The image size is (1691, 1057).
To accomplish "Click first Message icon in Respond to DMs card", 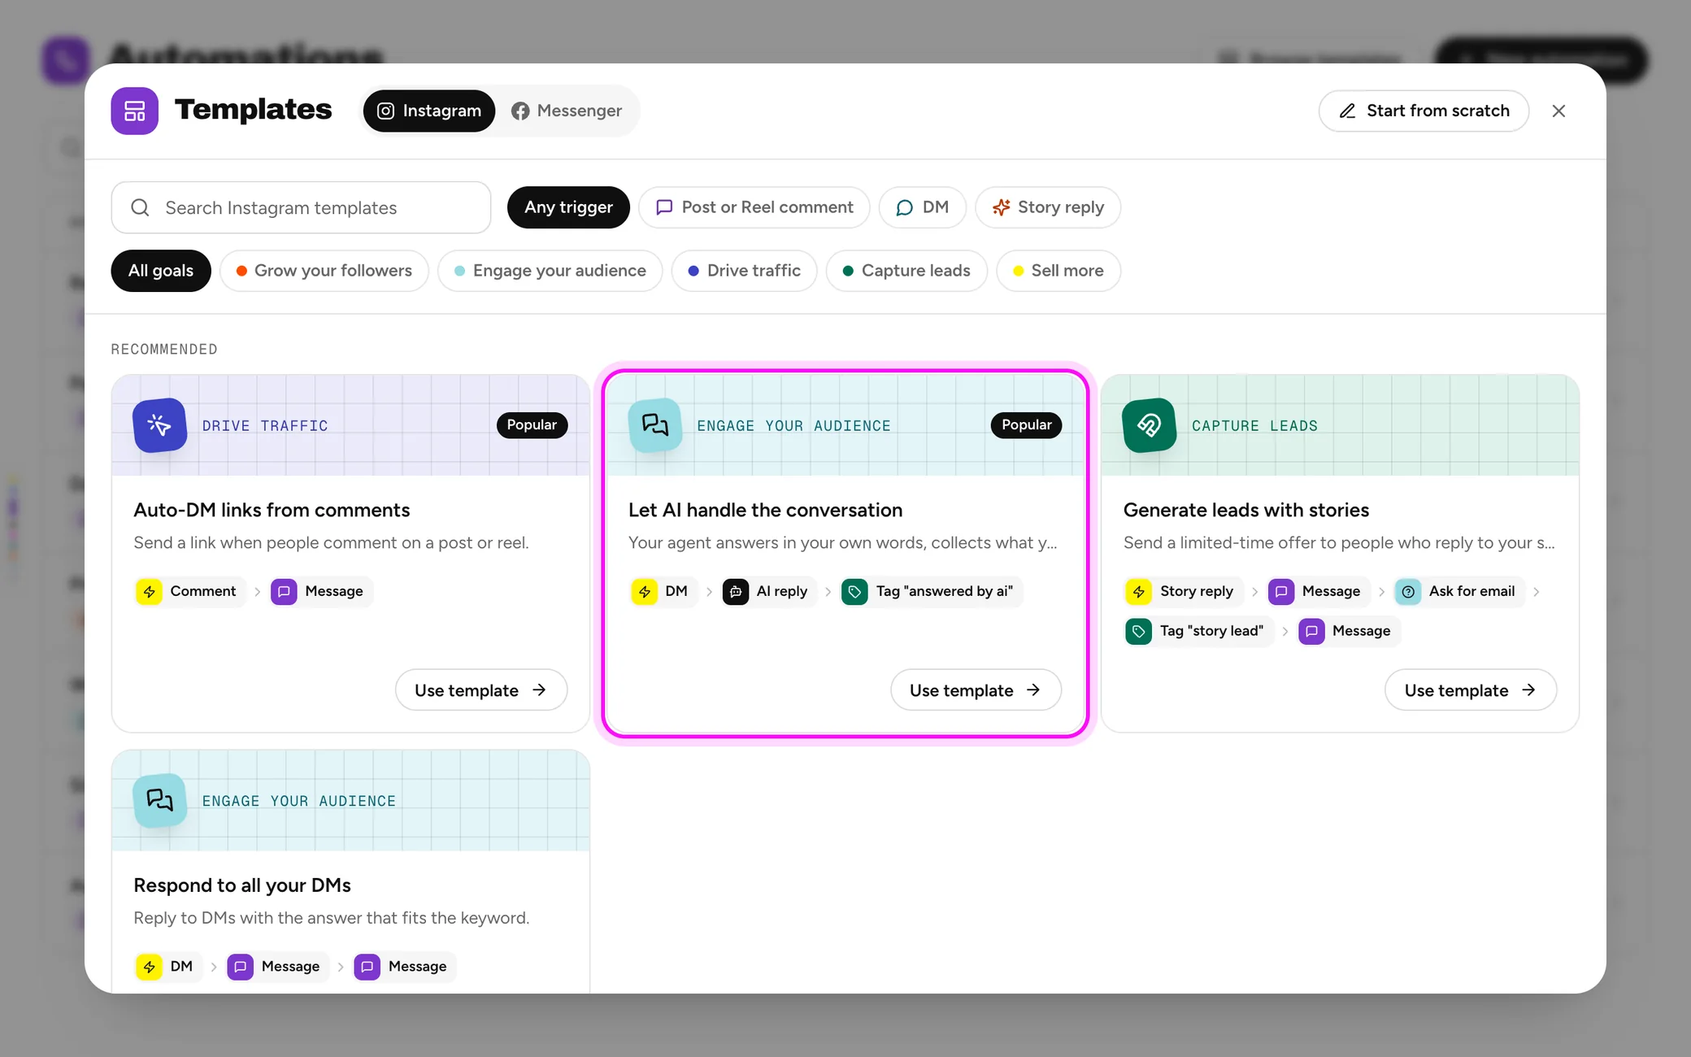I will [x=240, y=967].
